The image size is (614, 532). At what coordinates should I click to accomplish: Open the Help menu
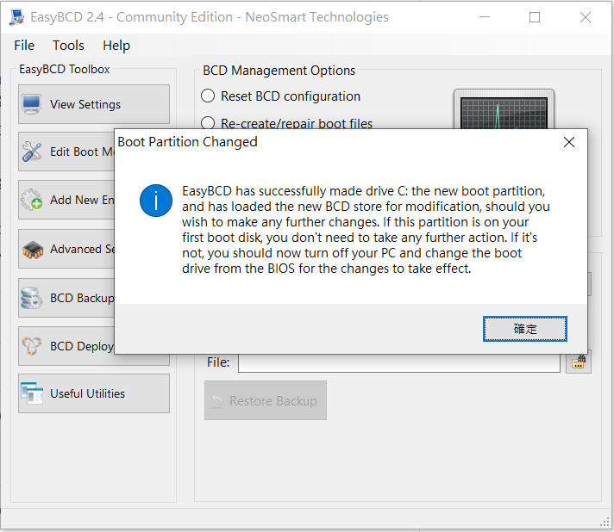point(116,46)
